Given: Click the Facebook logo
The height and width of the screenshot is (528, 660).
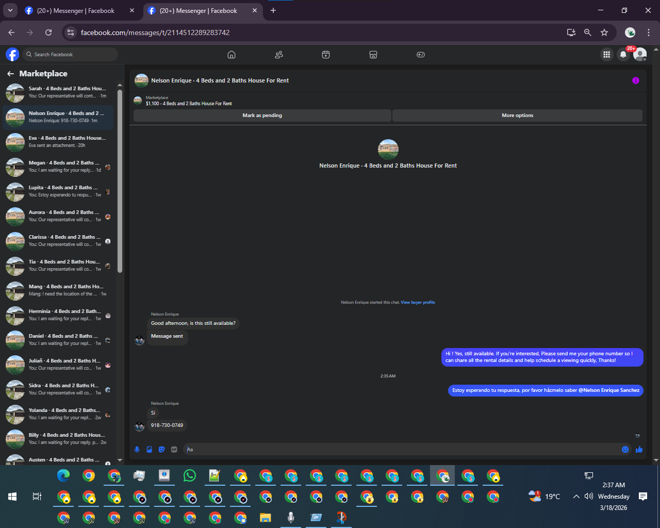Looking at the screenshot, I should pos(12,54).
